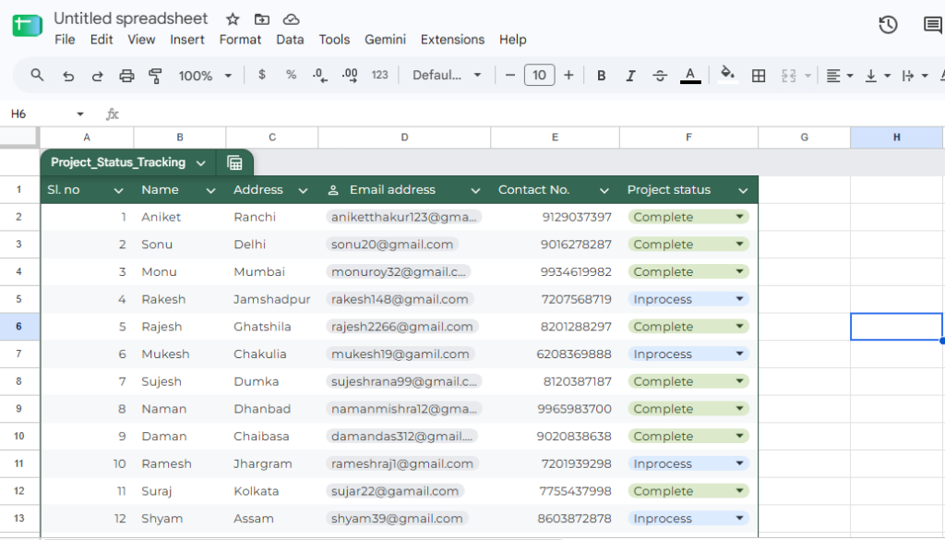Select the select-all corner box
This screenshot has height=540, width=945.
pyautogui.click(x=19, y=138)
